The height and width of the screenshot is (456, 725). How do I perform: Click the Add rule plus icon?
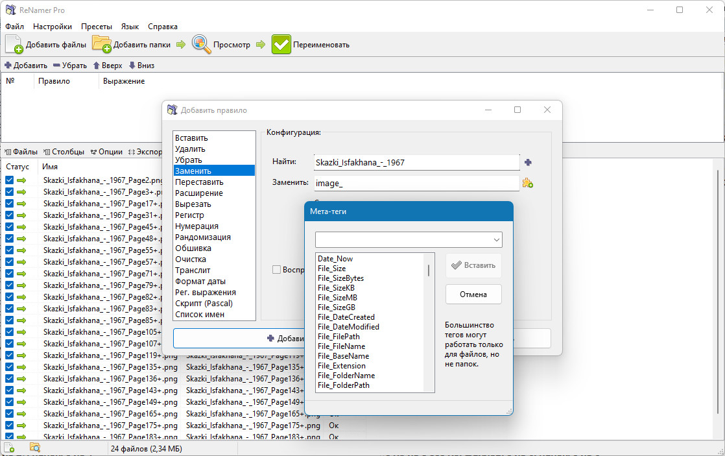click(8, 66)
